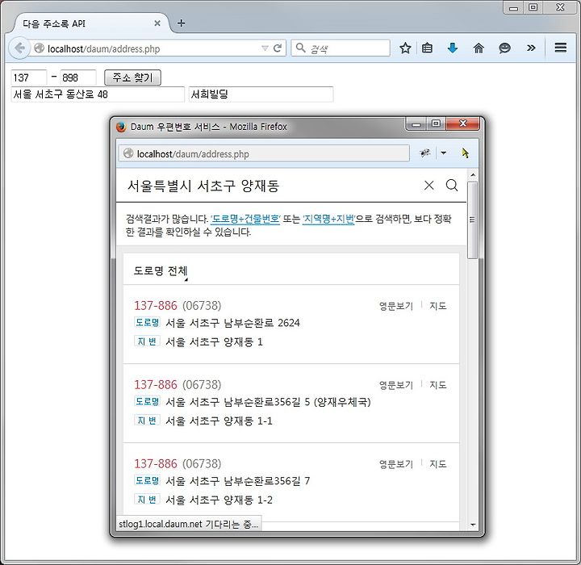This screenshot has width=581, height=565.
Task: Open the 도로명+건물번호 link
Action: pyautogui.click(x=245, y=219)
